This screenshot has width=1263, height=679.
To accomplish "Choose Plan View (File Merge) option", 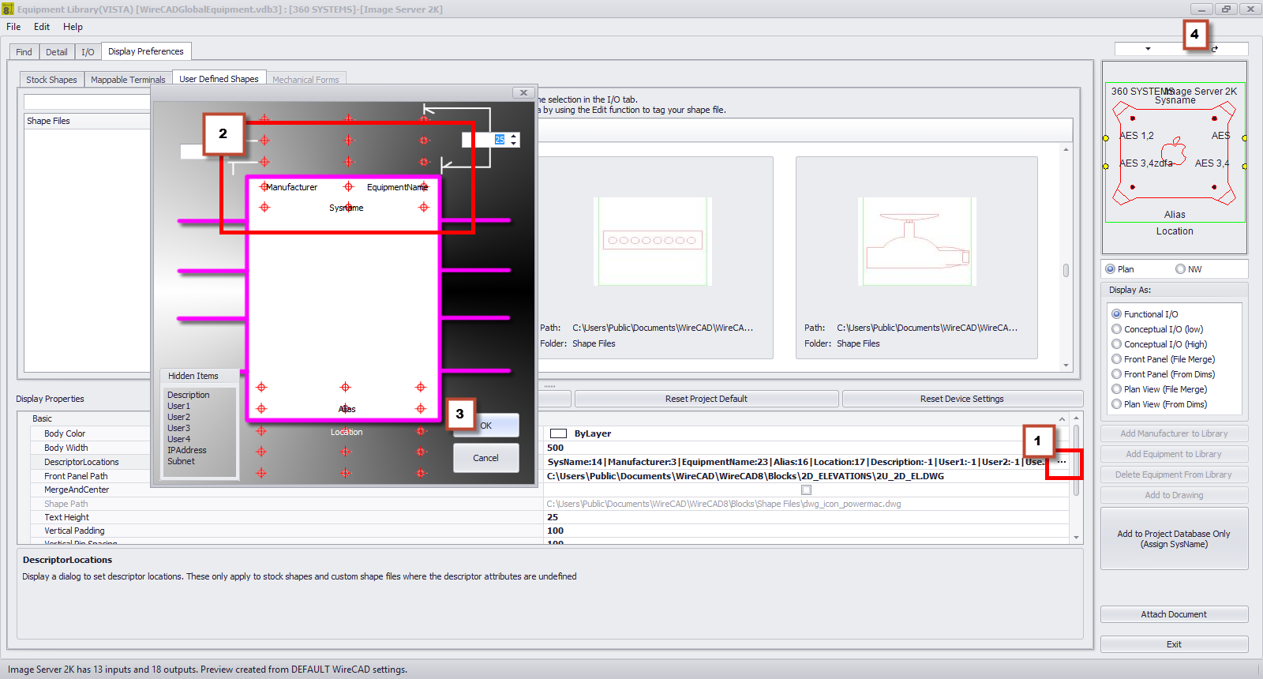I will pyautogui.click(x=1116, y=389).
